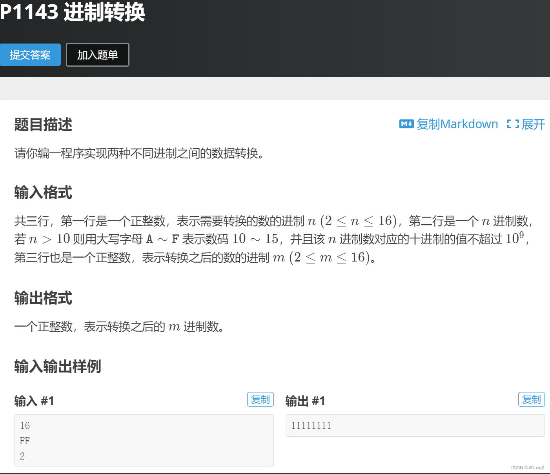
Task: Open the 复制Markdown link
Action: (x=457, y=124)
